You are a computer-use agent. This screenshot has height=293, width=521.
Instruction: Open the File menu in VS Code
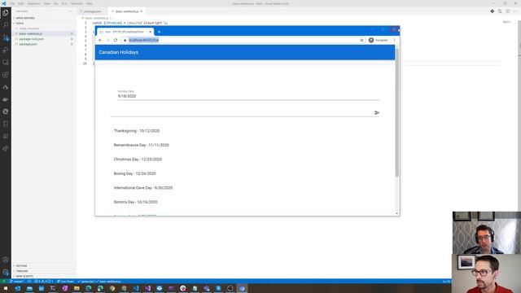pos(12,3)
